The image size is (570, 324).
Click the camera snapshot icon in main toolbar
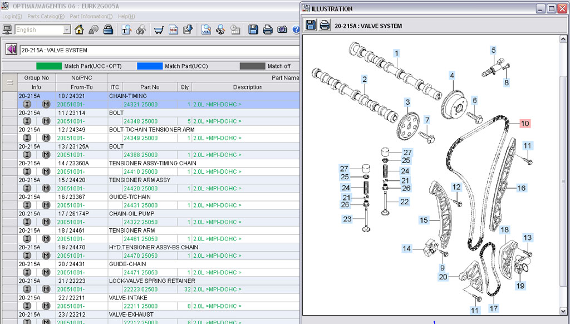click(282, 30)
